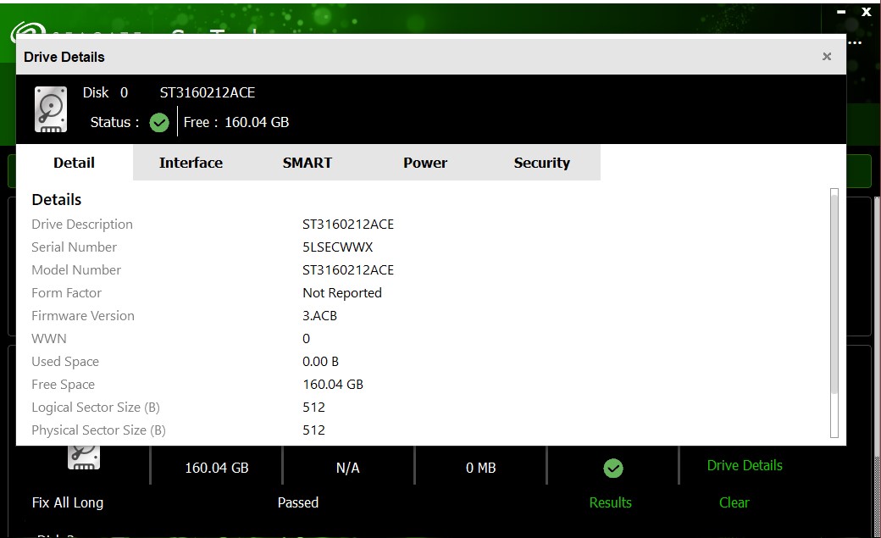881x538 pixels.
Task: Click the Fix All Long test label
Action: tap(68, 502)
